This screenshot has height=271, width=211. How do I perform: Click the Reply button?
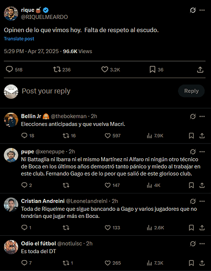[192, 91]
